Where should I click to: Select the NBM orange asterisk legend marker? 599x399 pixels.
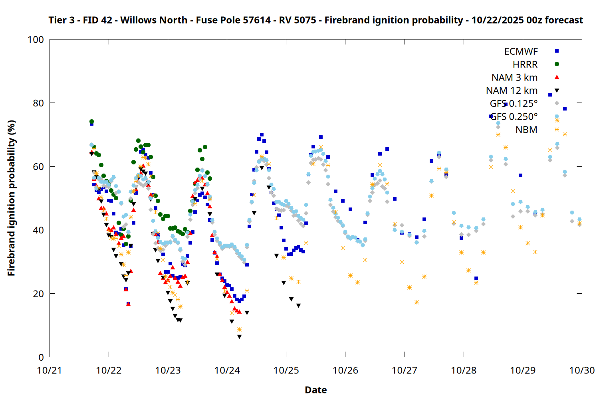557,130
